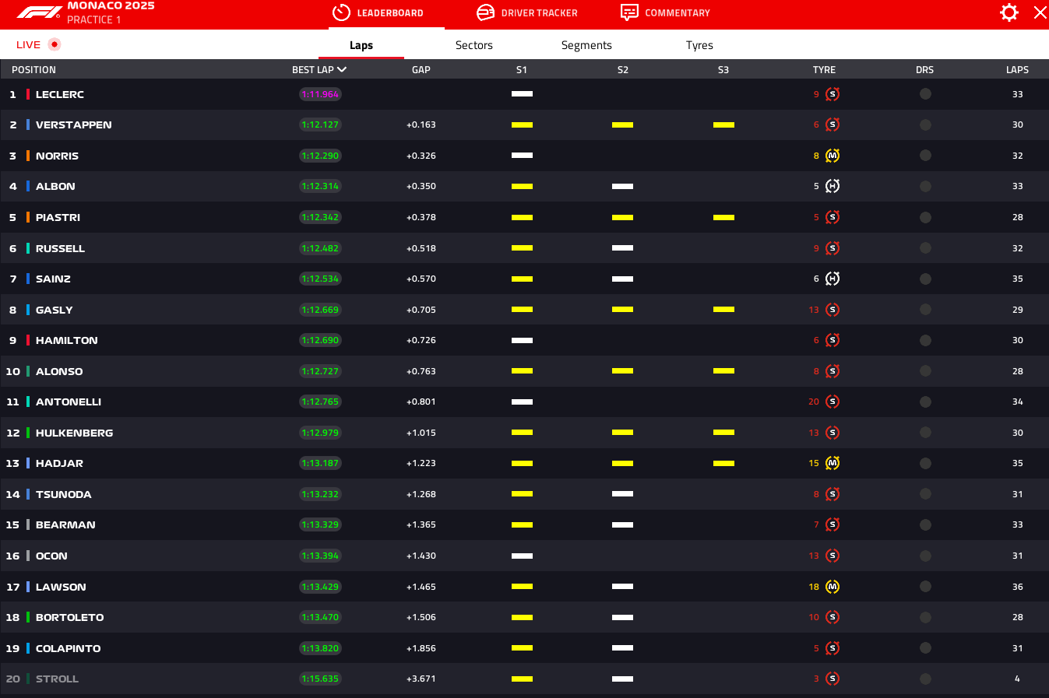Click Stroll's soft tyre icon

833,679
